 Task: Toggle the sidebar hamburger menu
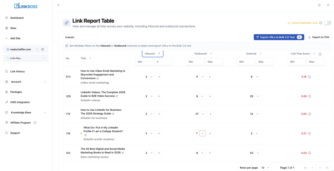[58, 5]
